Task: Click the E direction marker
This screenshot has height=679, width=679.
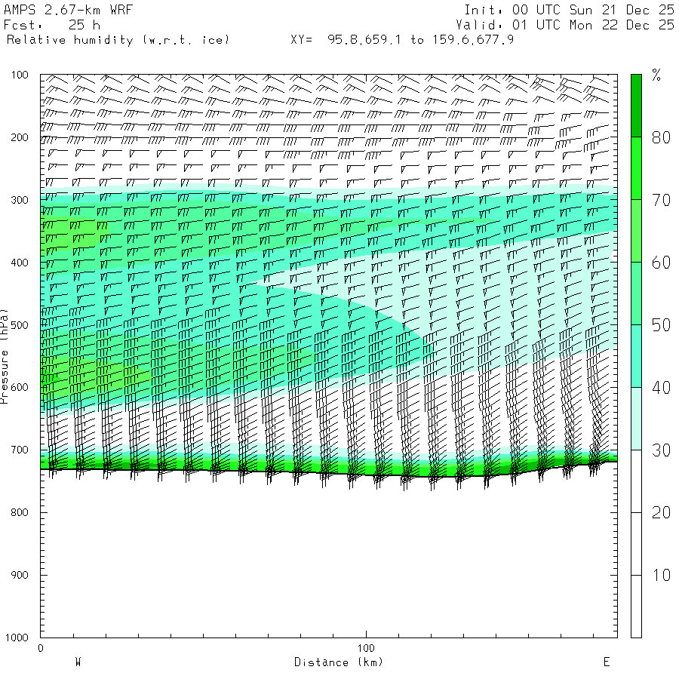Action: (607, 662)
